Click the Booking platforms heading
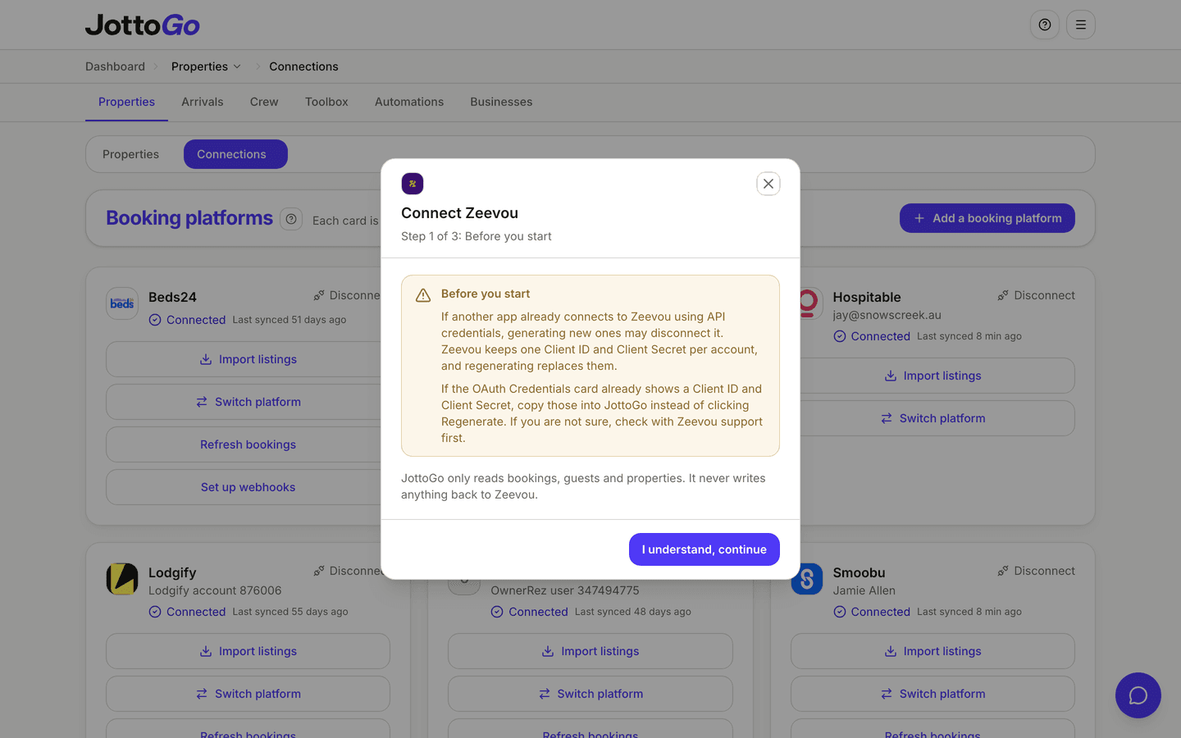The image size is (1181, 738). 189,218
